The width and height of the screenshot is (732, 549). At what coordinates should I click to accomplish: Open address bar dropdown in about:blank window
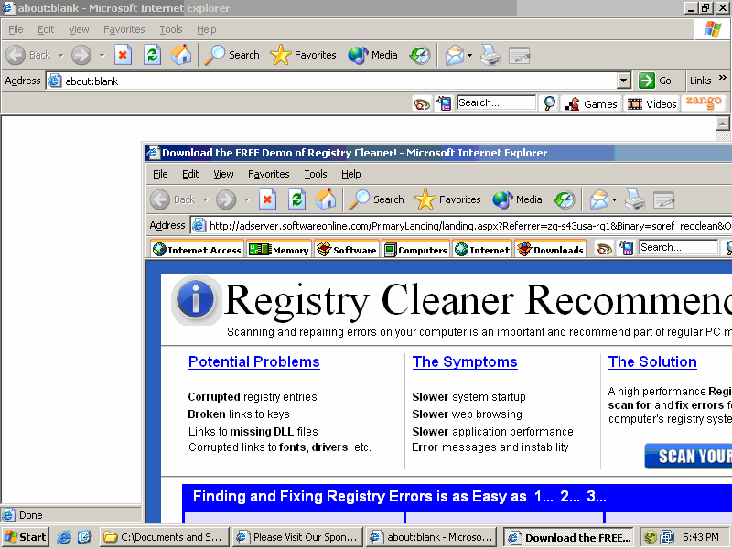click(624, 81)
